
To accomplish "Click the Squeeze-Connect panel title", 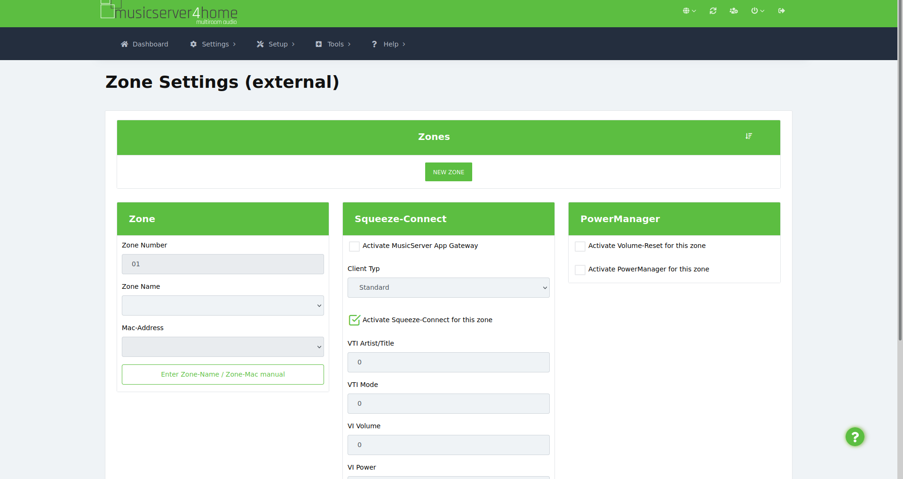I will [x=401, y=219].
